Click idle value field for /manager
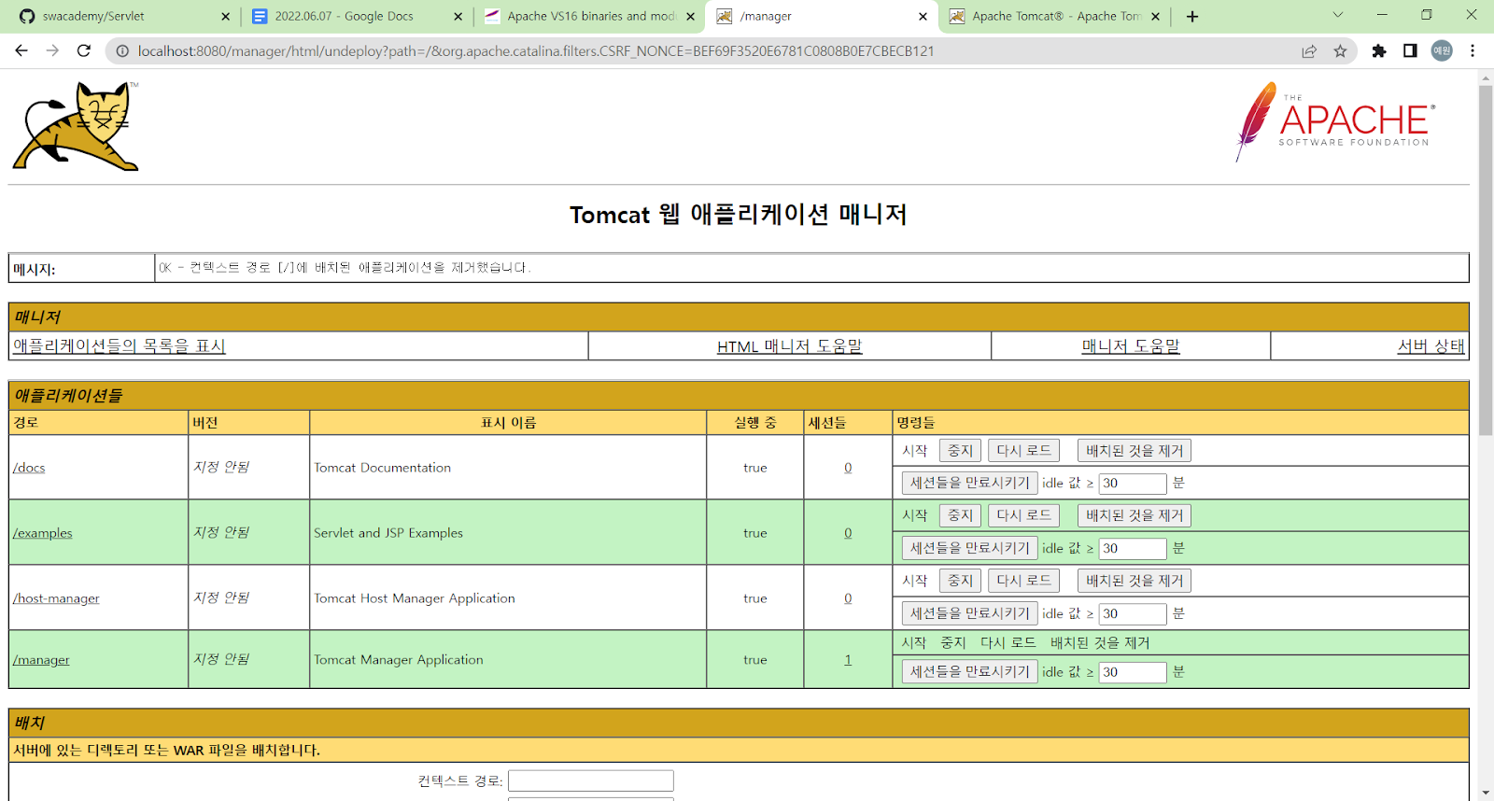Viewport: 1494px width, 801px height. click(x=1133, y=672)
